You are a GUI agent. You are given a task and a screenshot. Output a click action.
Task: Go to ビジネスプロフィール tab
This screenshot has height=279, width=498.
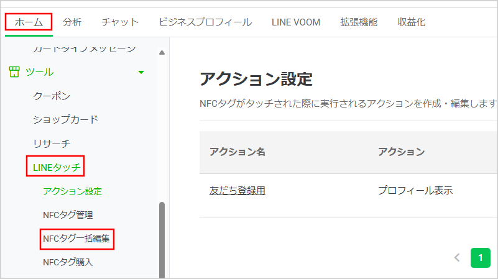206,22
